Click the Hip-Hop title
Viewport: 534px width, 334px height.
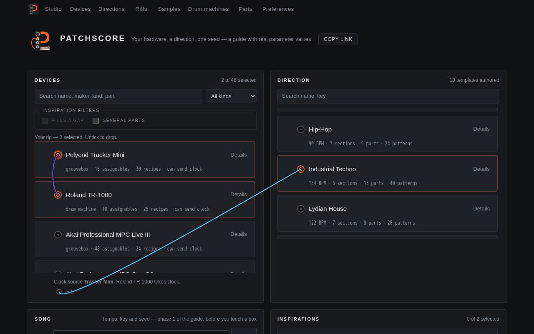click(x=320, y=129)
